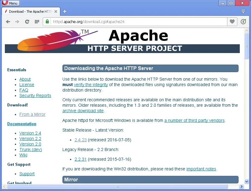
Task: Open the About link
Action: click(25, 79)
